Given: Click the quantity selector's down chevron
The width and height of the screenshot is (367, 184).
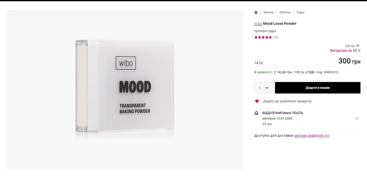Looking at the screenshot, I should pos(267,88).
